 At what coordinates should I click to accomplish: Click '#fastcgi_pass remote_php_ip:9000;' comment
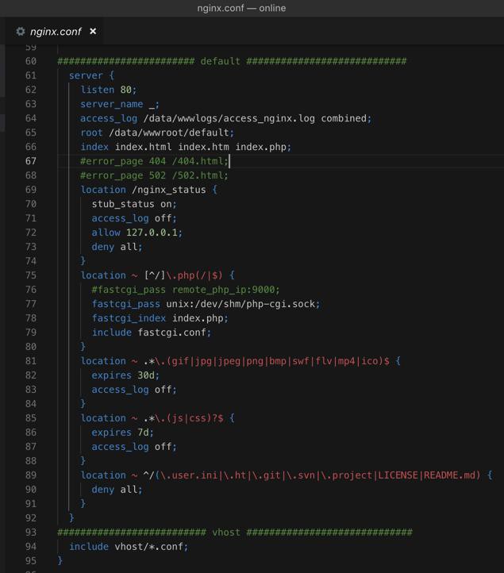pyautogui.click(x=186, y=290)
